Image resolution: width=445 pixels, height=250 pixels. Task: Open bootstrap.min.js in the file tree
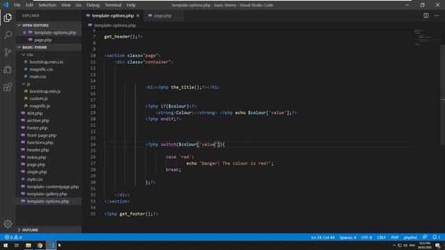(44, 91)
